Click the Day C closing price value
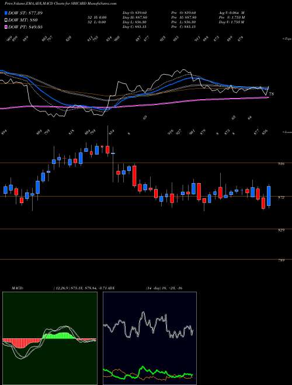The width and height of the screenshot is (292, 385). pyautogui.click(x=134, y=27)
